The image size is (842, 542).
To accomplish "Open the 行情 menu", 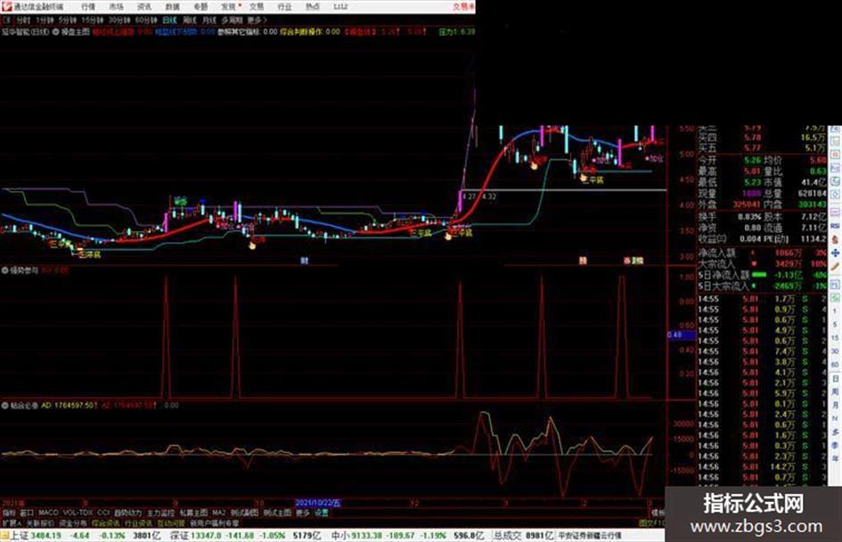I will coord(88,6).
